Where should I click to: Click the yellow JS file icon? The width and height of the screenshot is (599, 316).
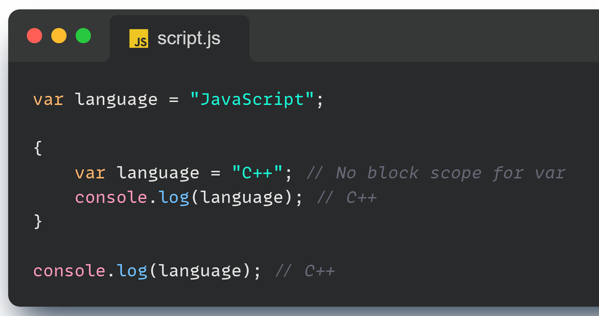click(x=139, y=38)
